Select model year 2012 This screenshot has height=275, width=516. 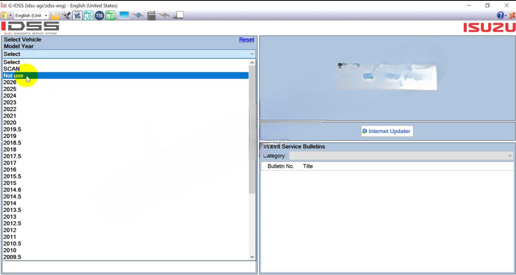coord(126,230)
